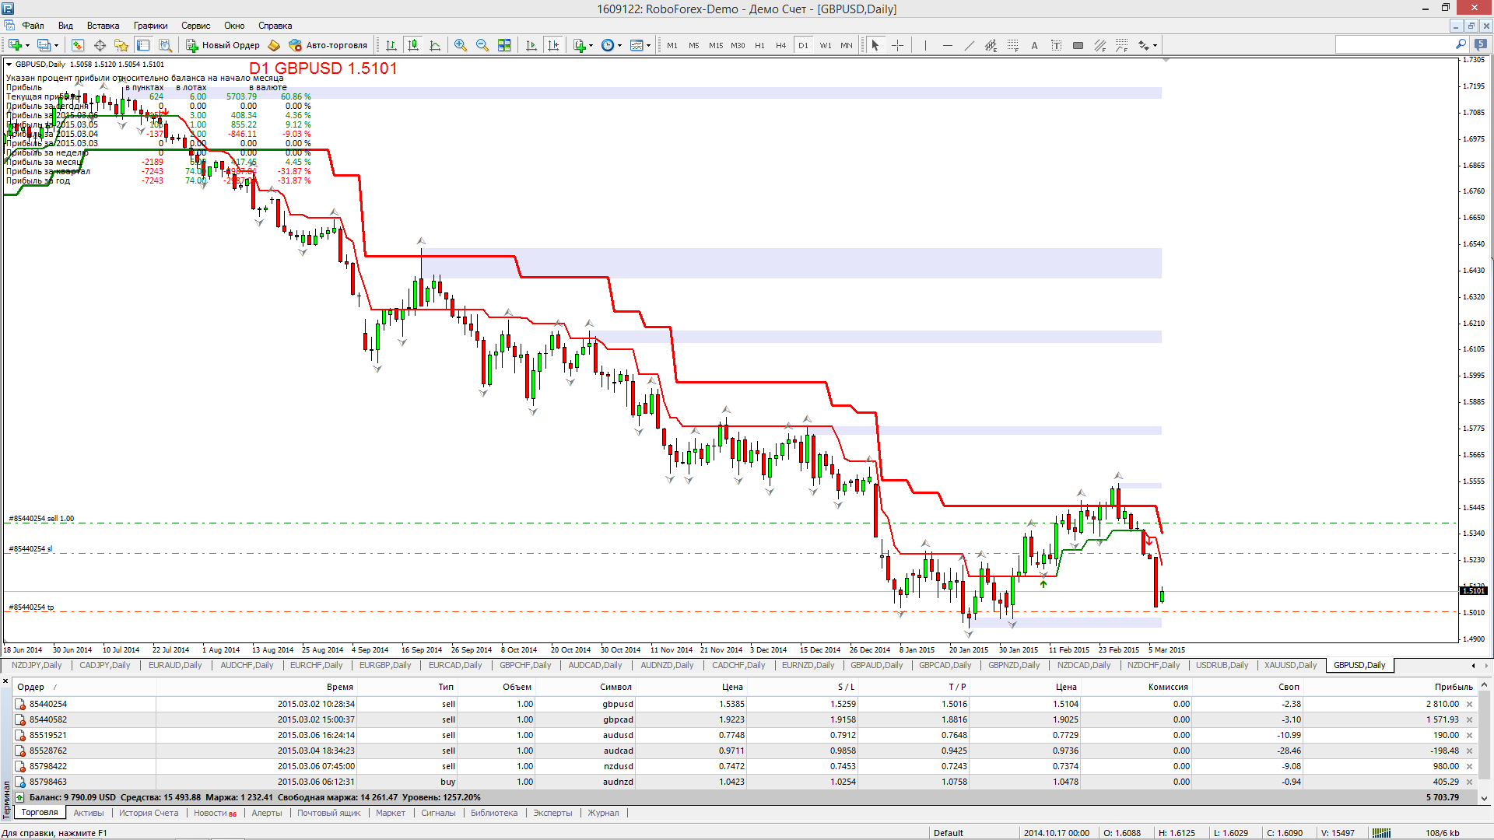The image size is (1494, 840).
Task: Open the Navigator star-folder icon
Action: coord(121,45)
